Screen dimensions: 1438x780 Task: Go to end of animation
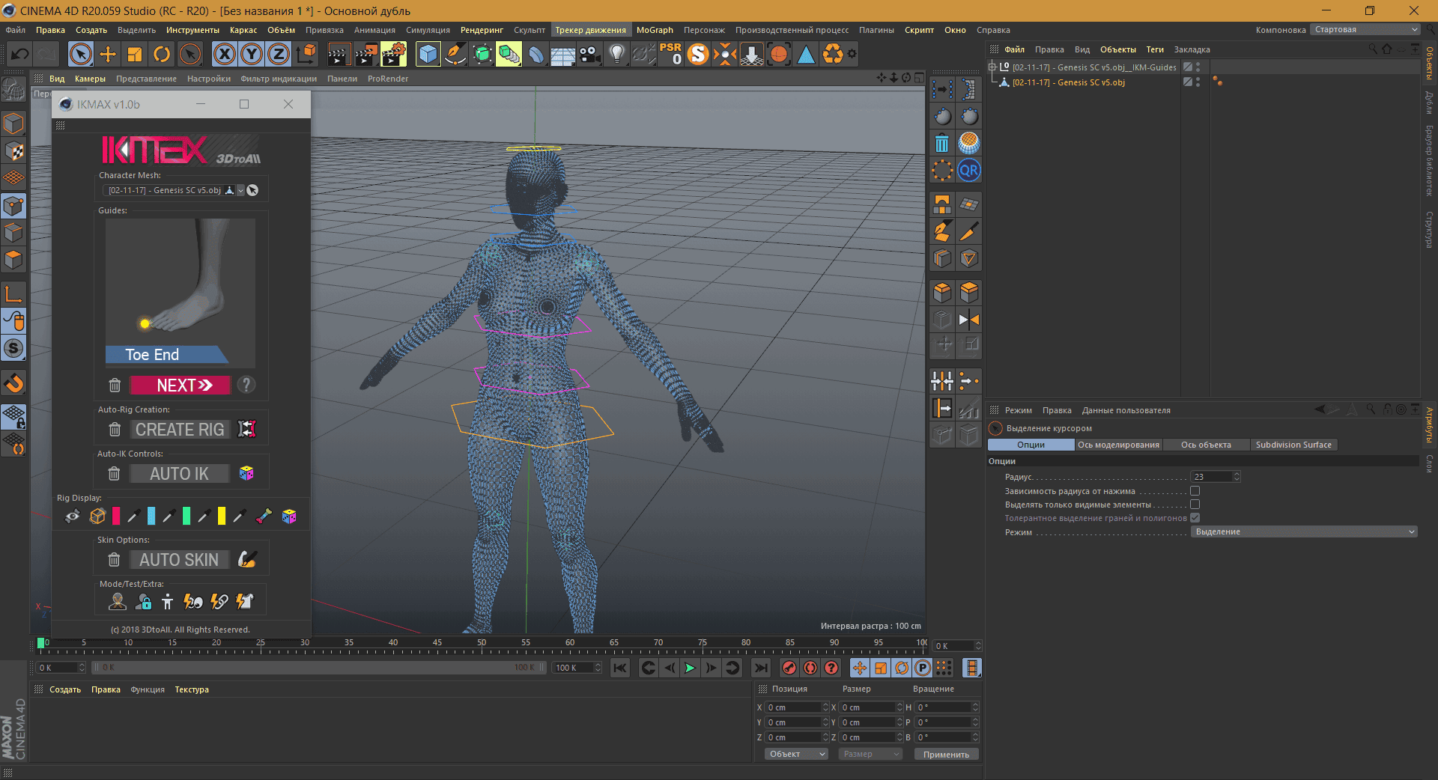(761, 668)
